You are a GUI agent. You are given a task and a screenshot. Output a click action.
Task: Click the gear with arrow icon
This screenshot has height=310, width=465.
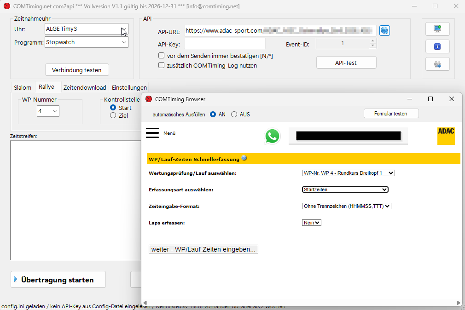click(x=437, y=64)
